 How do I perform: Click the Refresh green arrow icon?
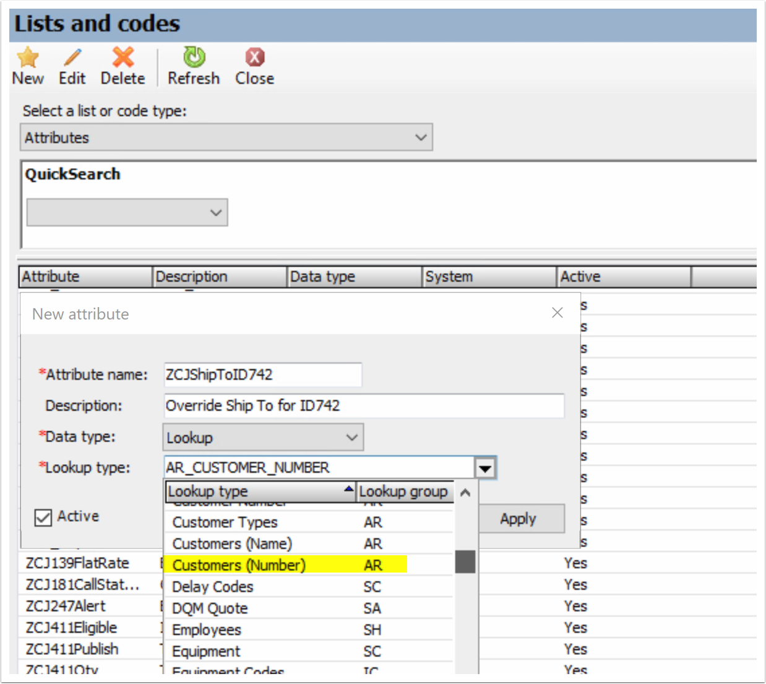pyautogui.click(x=194, y=57)
